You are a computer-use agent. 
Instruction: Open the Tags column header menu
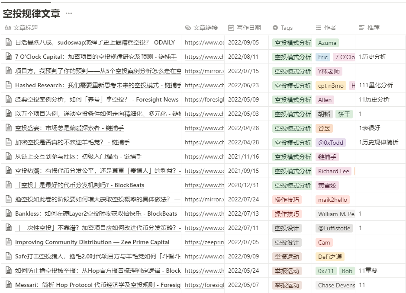click(x=290, y=28)
